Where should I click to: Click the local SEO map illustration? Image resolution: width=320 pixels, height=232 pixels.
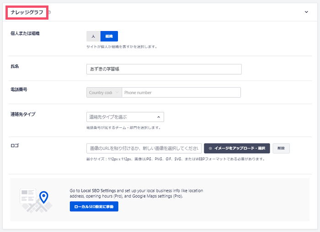(x=36, y=201)
